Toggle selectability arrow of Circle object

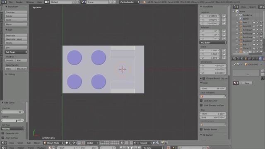[258, 48]
